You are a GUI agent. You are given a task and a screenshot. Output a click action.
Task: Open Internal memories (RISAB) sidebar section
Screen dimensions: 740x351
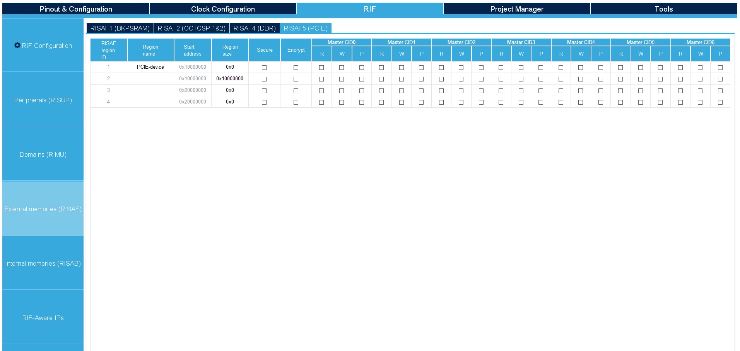[x=43, y=263]
